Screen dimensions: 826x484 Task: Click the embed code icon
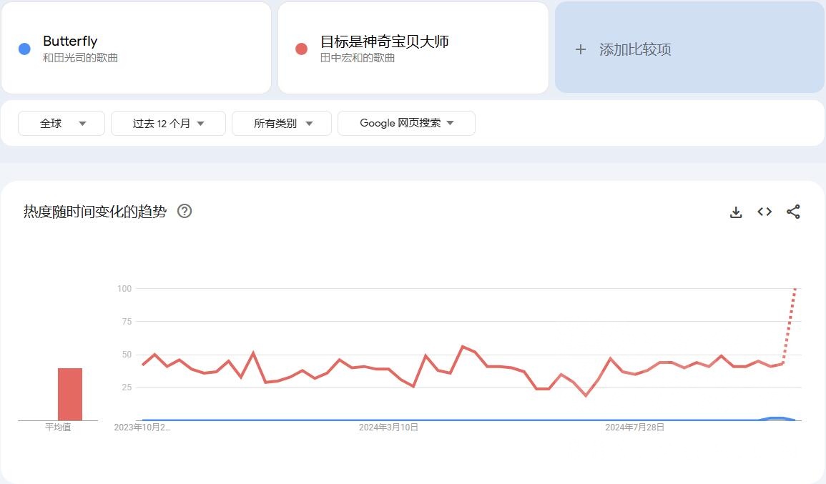(764, 212)
